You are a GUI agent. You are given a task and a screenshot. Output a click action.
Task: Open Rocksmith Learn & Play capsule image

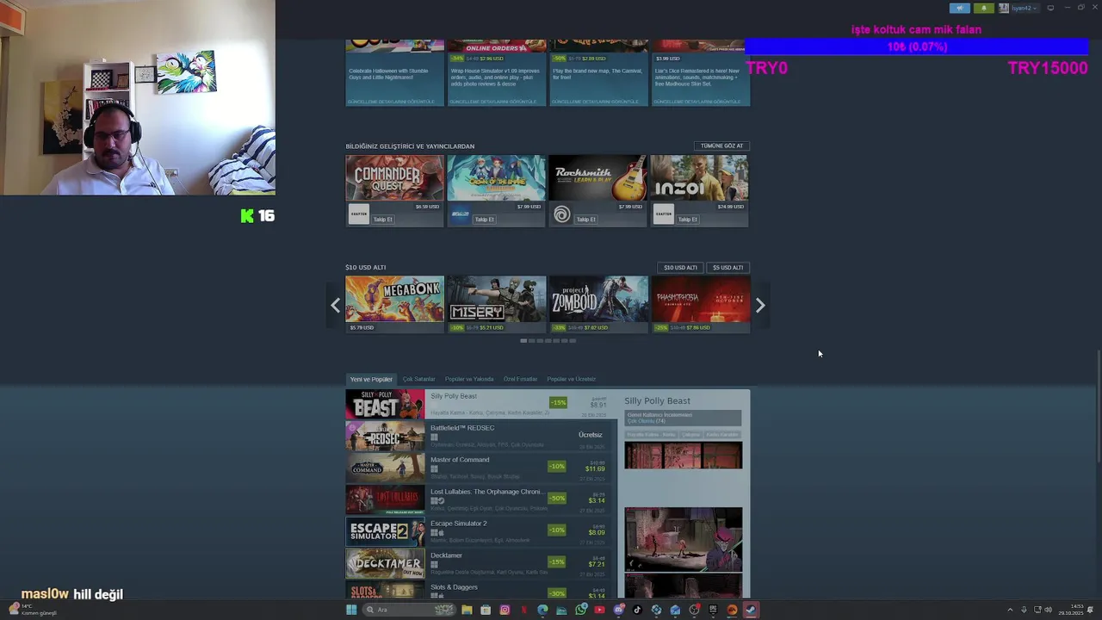coord(597,177)
